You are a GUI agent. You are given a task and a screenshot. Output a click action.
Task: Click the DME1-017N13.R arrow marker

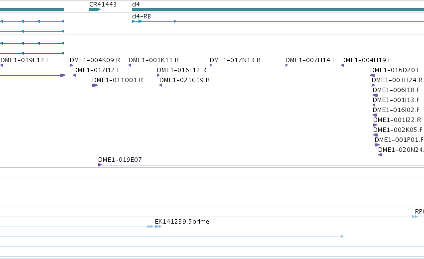tap(211, 65)
